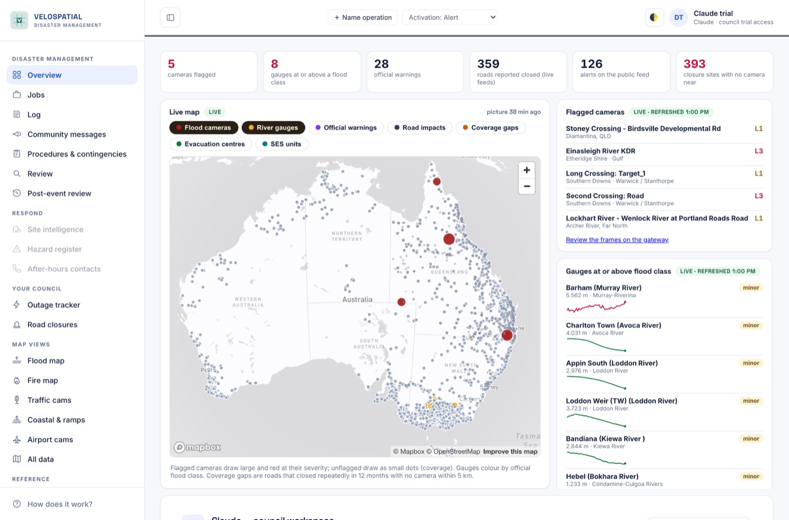
Task: Click the Community messages megaphone icon
Action: pyautogui.click(x=17, y=134)
